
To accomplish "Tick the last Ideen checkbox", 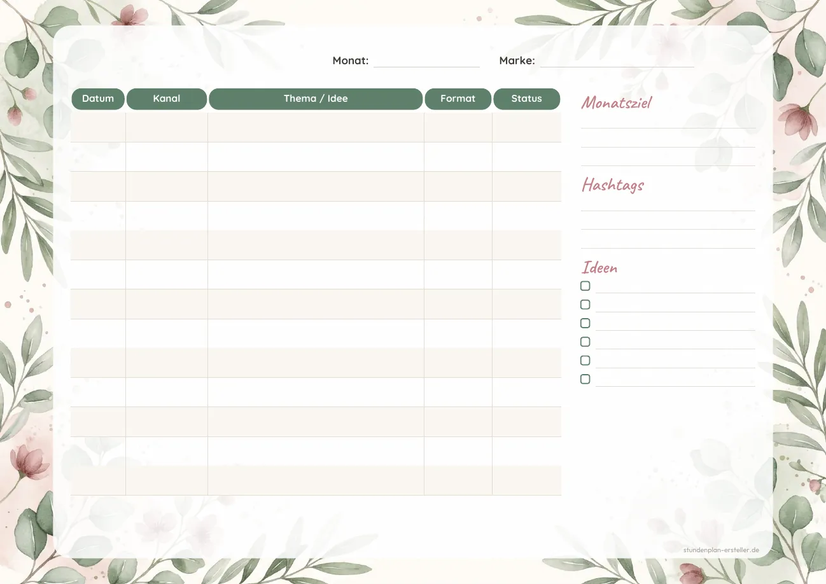I will [x=585, y=379].
